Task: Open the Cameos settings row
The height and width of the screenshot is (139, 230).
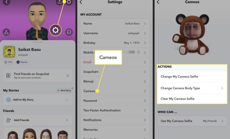Action: [x=115, y=91]
